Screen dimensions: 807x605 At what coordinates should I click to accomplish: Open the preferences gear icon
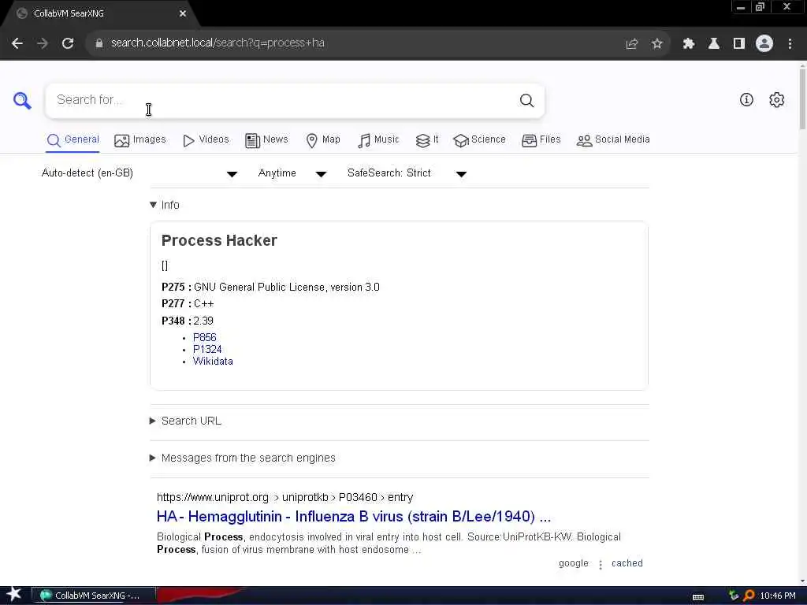(x=776, y=100)
